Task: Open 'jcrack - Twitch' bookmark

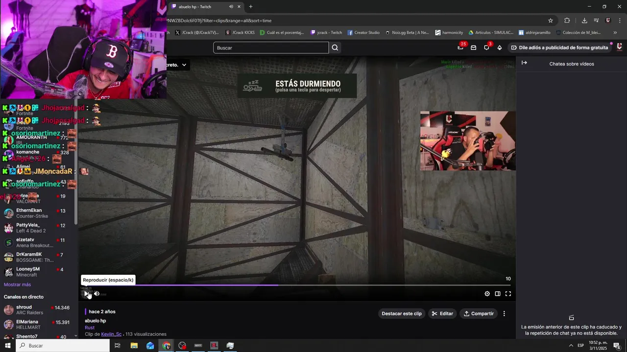Action: (326, 33)
